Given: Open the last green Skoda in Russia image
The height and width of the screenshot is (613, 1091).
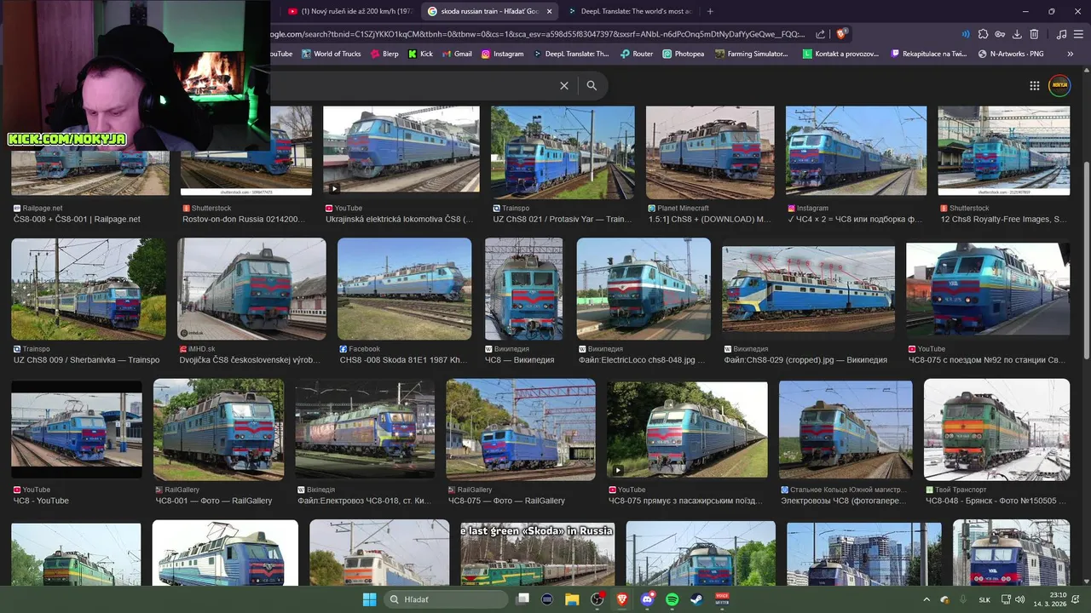Looking at the screenshot, I should pos(537,553).
